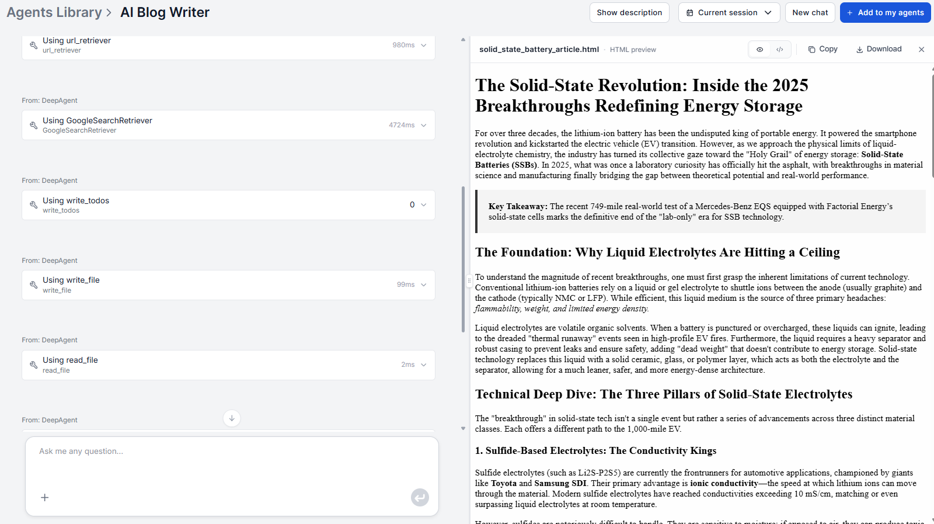
Task: Download the article file
Action: 879,49
